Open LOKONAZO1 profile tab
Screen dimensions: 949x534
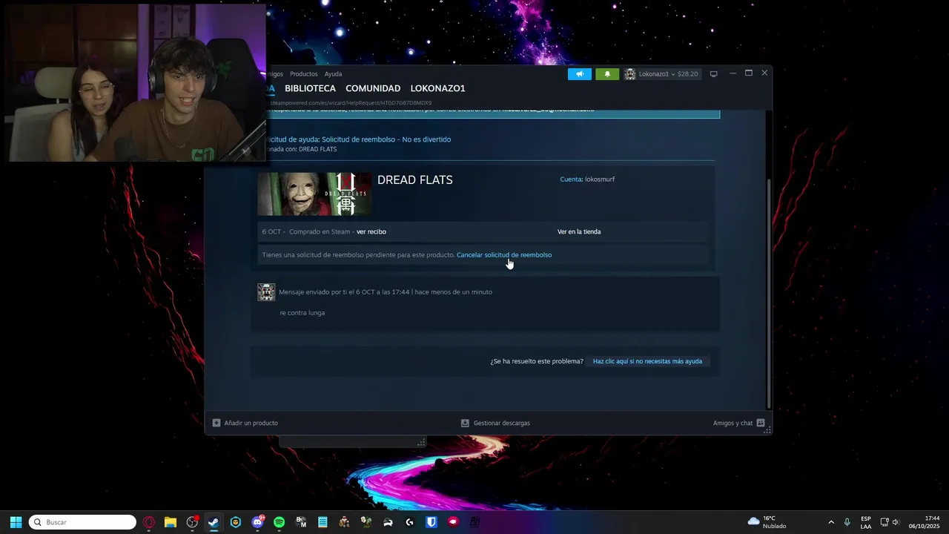[437, 88]
